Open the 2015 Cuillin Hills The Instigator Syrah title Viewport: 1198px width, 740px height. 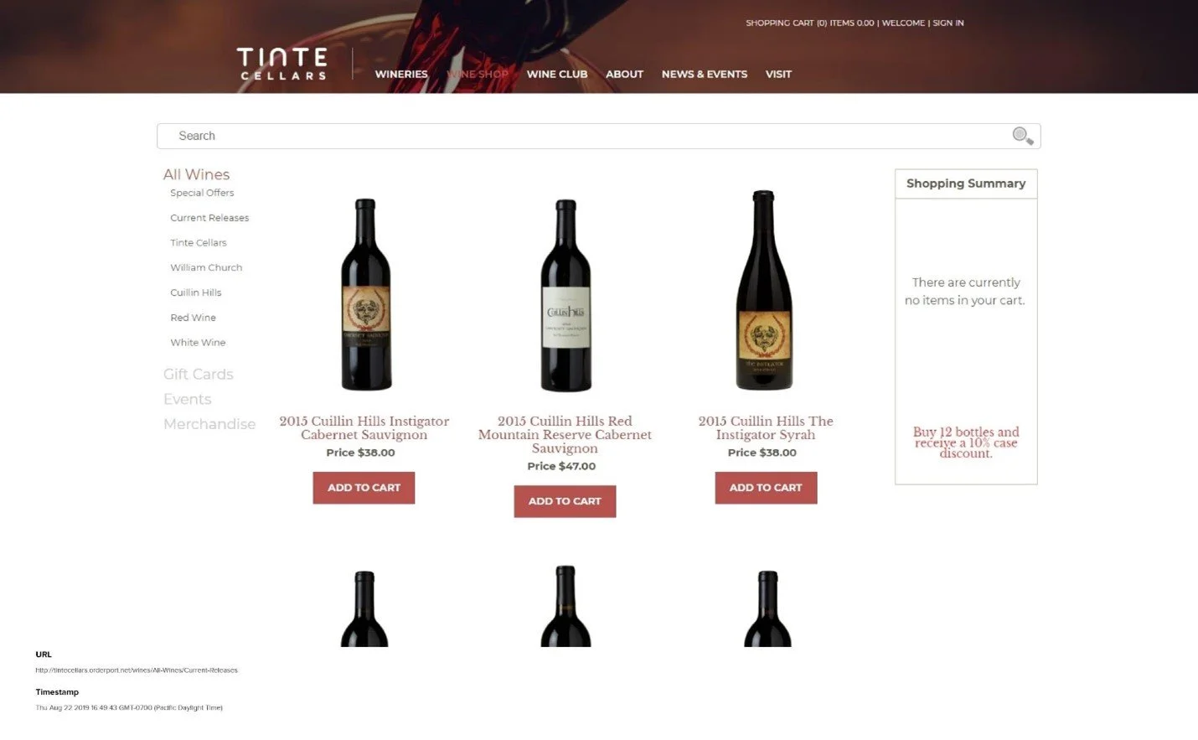pyautogui.click(x=766, y=427)
